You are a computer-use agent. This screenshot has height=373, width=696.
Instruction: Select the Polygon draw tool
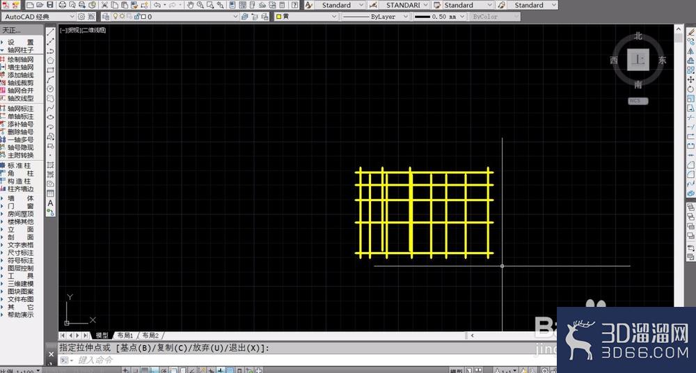click(x=51, y=61)
